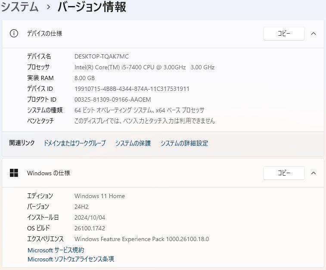The width and height of the screenshot is (326, 270).
Task: Click the デバイスの仕様 section title
Action: click(44, 33)
